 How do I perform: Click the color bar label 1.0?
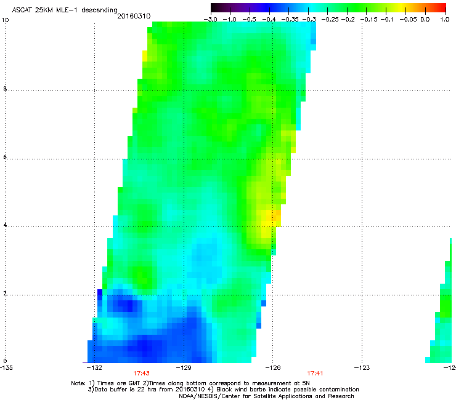coord(445,20)
